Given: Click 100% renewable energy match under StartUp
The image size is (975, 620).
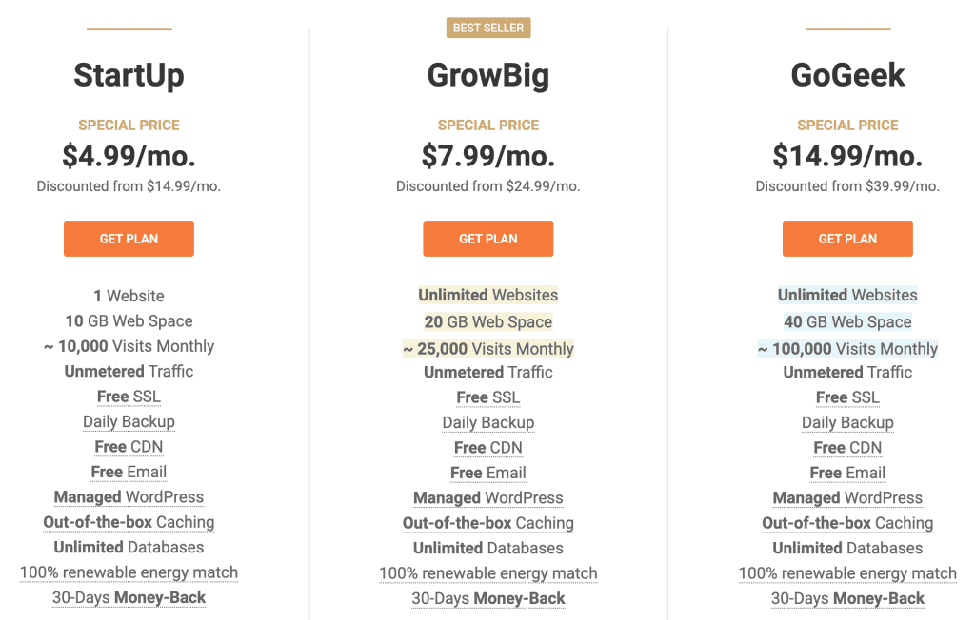Looking at the screenshot, I should [x=129, y=572].
